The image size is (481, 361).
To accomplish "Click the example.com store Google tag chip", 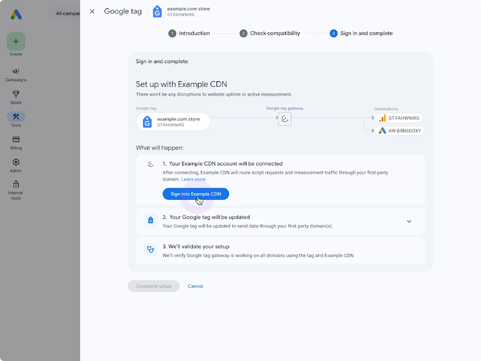I will point(173,122).
